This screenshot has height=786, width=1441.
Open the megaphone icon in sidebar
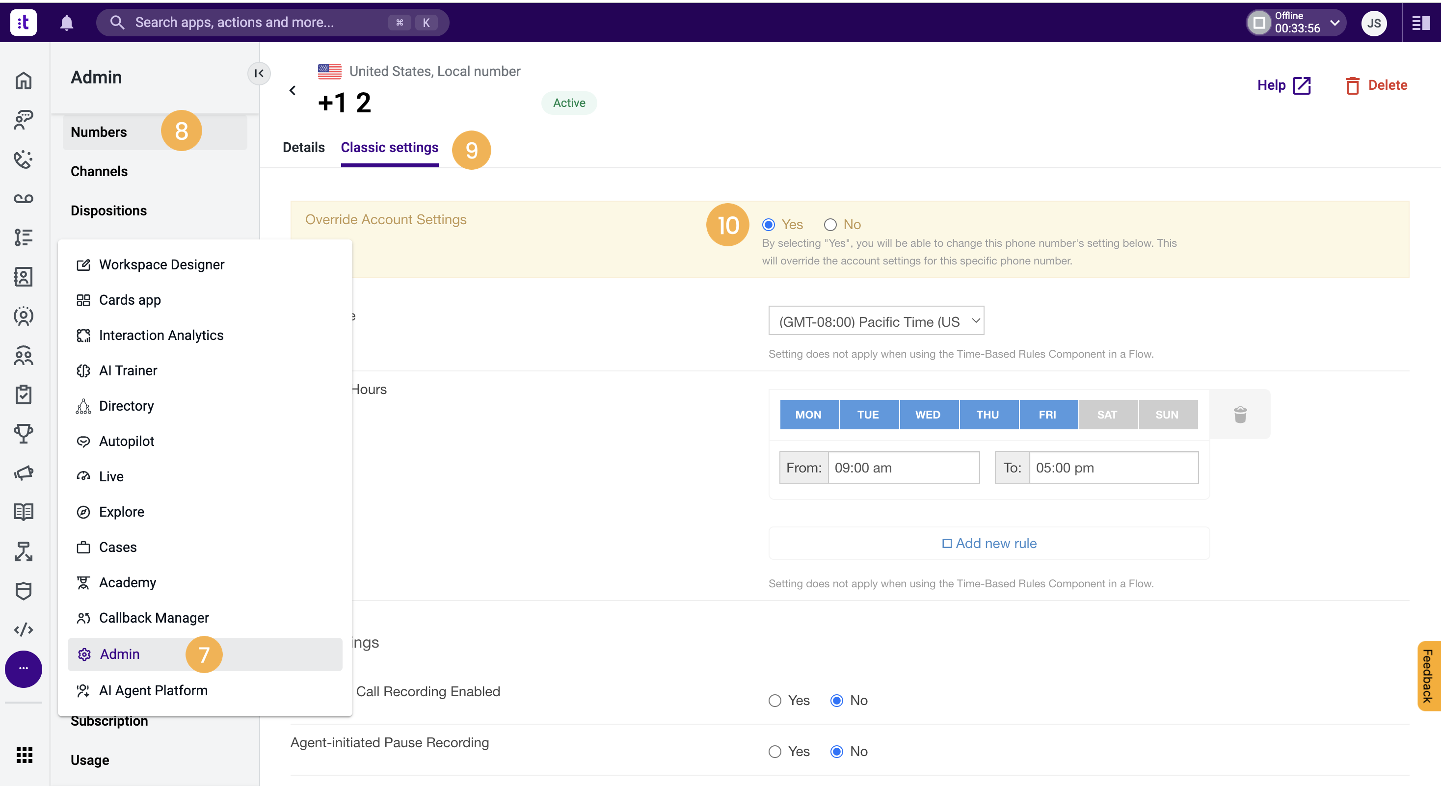pos(24,473)
